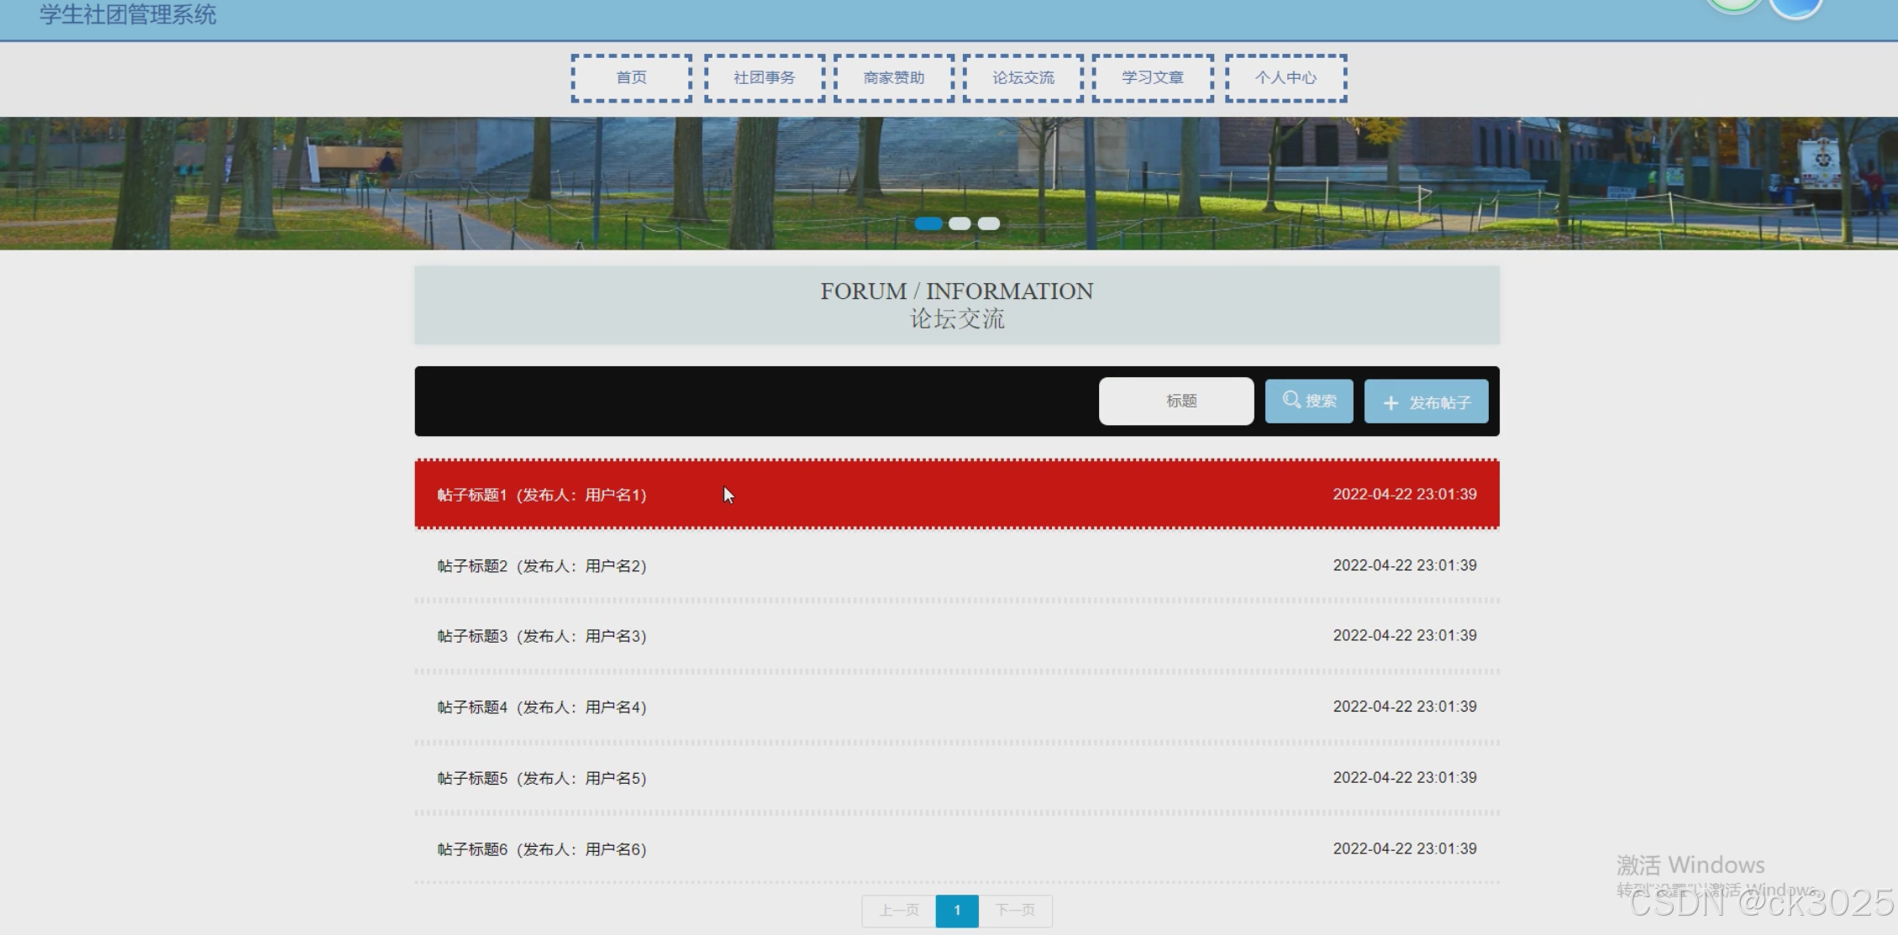Click the 下一页 pagination button
The height and width of the screenshot is (935, 1898).
click(1015, 911)
